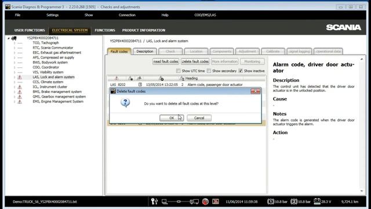Select the Fault codes tab
This screenshot has width=371, height=209.
pos(119,52)
